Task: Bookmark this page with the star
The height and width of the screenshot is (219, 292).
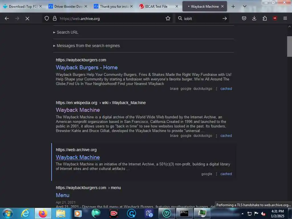Action: click(168, 19)
